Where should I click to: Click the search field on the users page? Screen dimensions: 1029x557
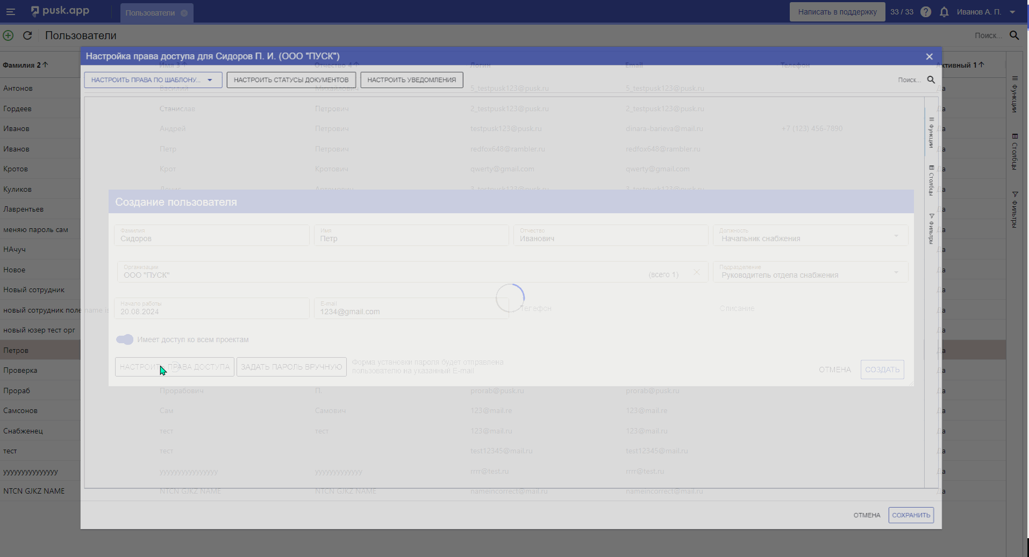coord(988,35)
